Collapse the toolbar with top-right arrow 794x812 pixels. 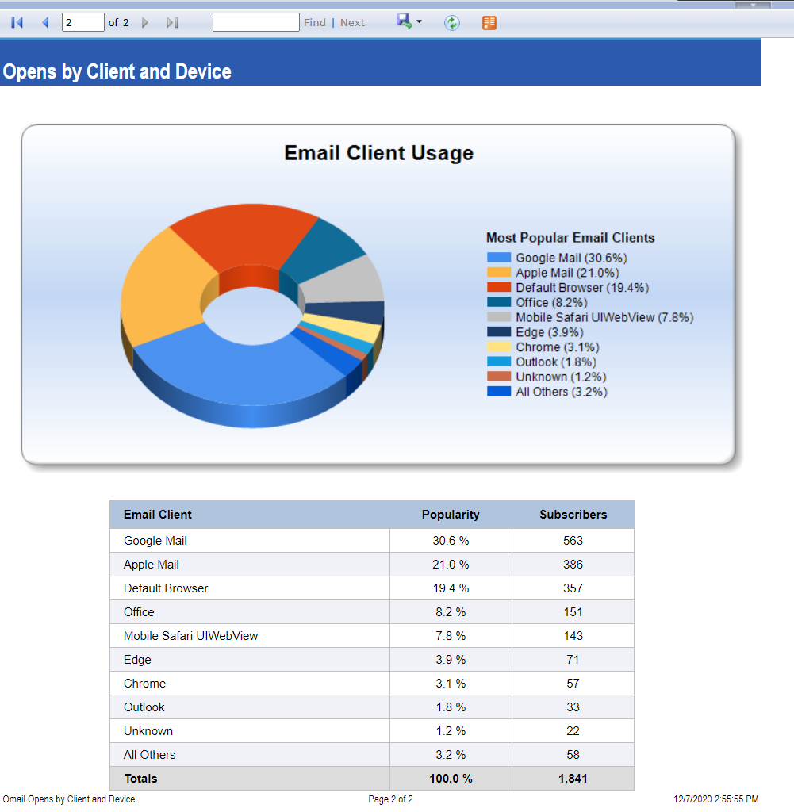click(x=754, y=5)
